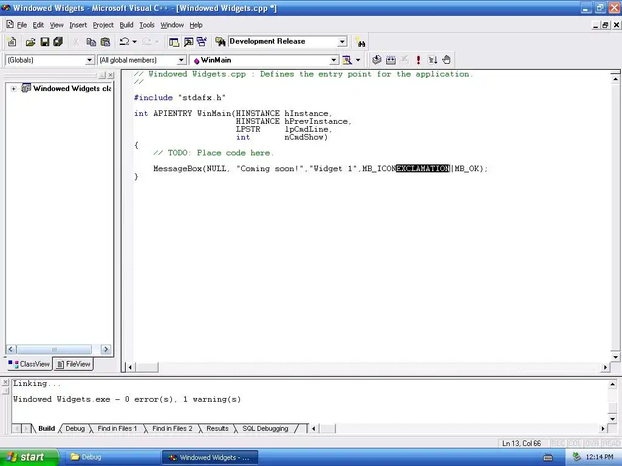622x466 pixels.
Task: Open the Help menu
Action: pyautogui.click(x=196, y=25)
